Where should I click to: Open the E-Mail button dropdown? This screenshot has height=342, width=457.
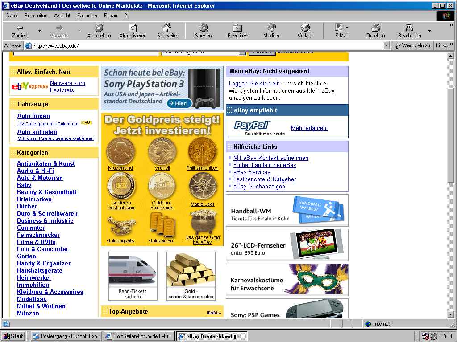[347, 28]
